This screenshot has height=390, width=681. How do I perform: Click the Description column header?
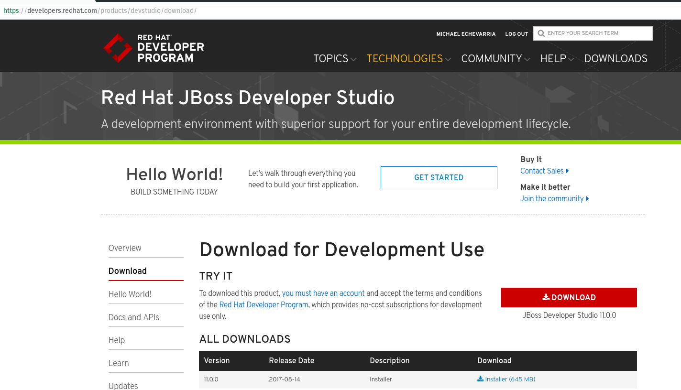click(389, 360)
